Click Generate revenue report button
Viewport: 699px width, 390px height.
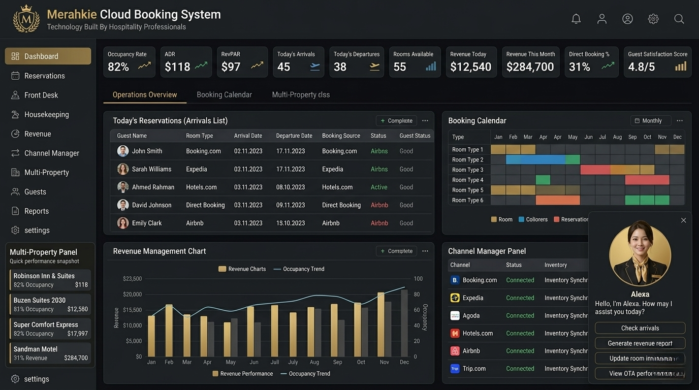(x=640, y=343)
